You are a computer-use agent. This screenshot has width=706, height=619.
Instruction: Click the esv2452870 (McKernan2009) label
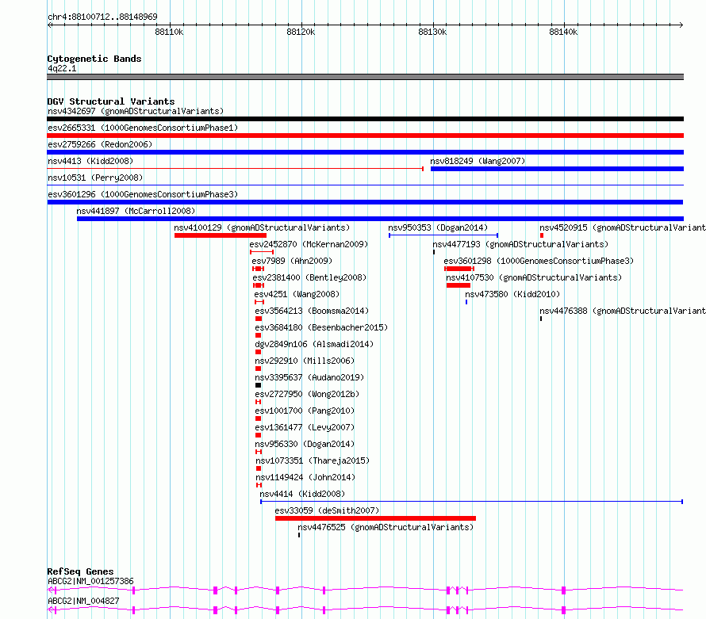(x=309, y=244)
